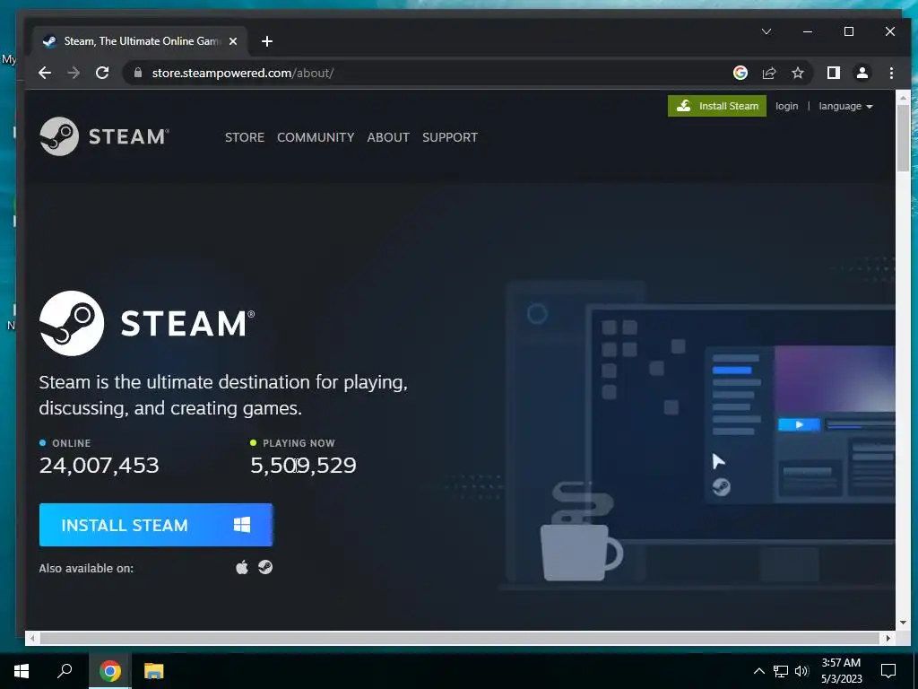This screenshot has width=918, height=689.
Task: Reload the page with the refresh icon
Action: [x=102, y=73]
